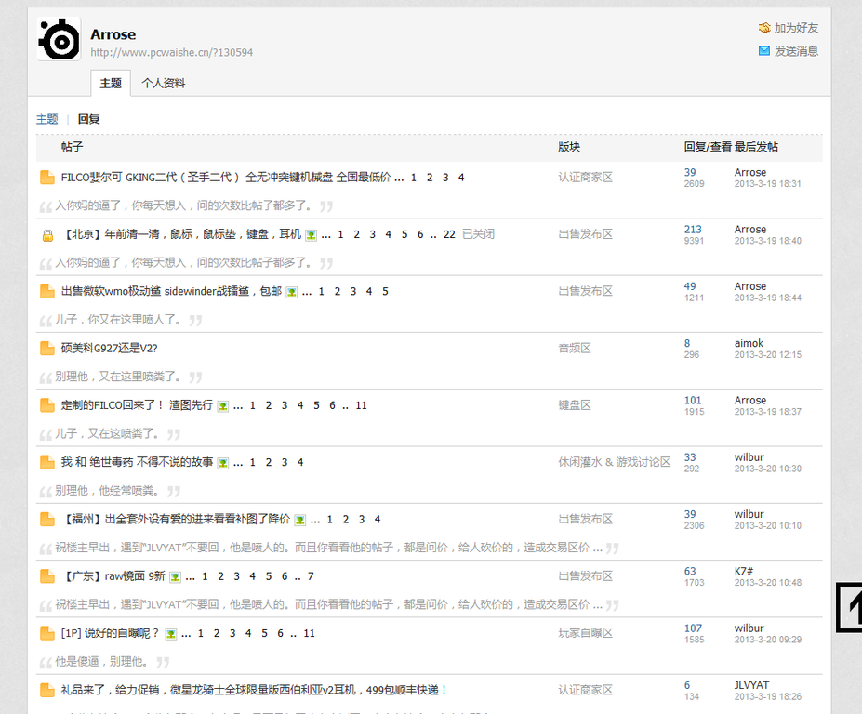Open thread [1P]说好的自曝呢?
This screenshot has height=714, width=862.
[110, 633]
